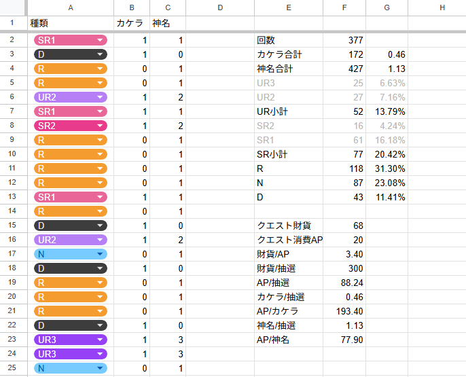Screen dimensions: 466x377
Task: Expand the SR2 chip dropdown in row 8
Action: (x=101, y=126)
